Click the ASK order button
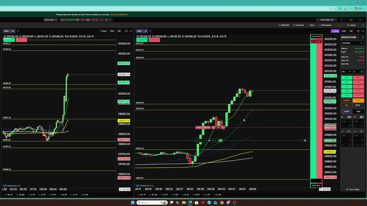This screenshot has width=367, height=206. pyautogui.click(x=358, y=82)
